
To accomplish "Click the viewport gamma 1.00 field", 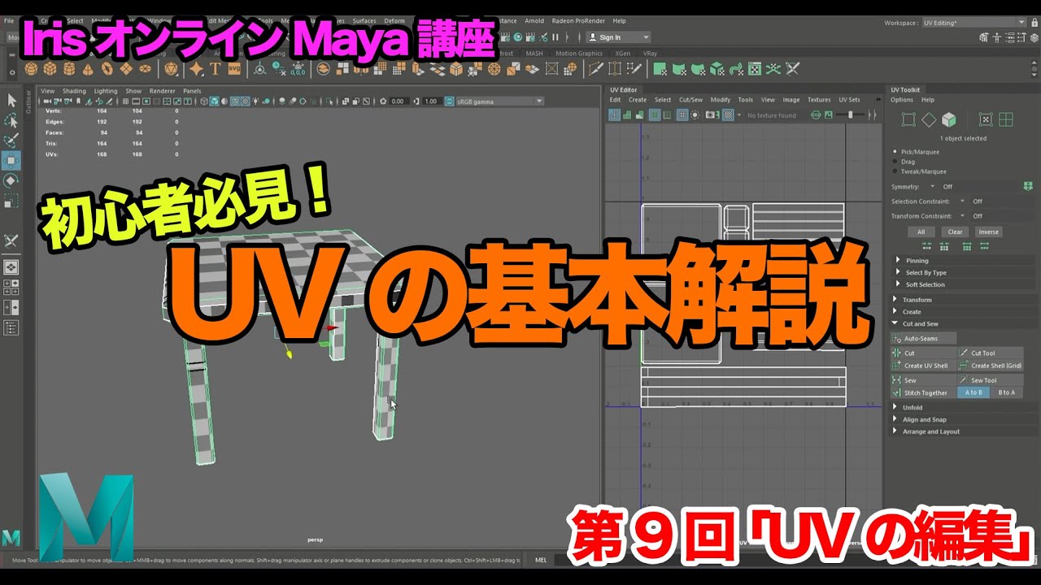I will [x=431, y=102].
